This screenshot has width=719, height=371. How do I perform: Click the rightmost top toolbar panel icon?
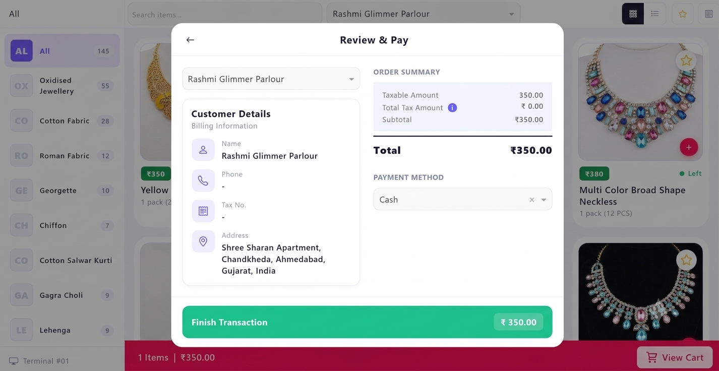pos(708,14)
